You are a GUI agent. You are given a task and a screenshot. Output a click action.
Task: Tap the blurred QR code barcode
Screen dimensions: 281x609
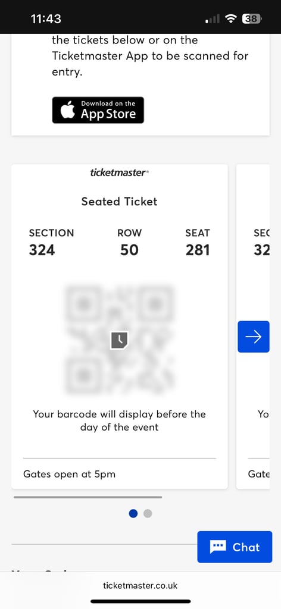(x=119, y=340)
